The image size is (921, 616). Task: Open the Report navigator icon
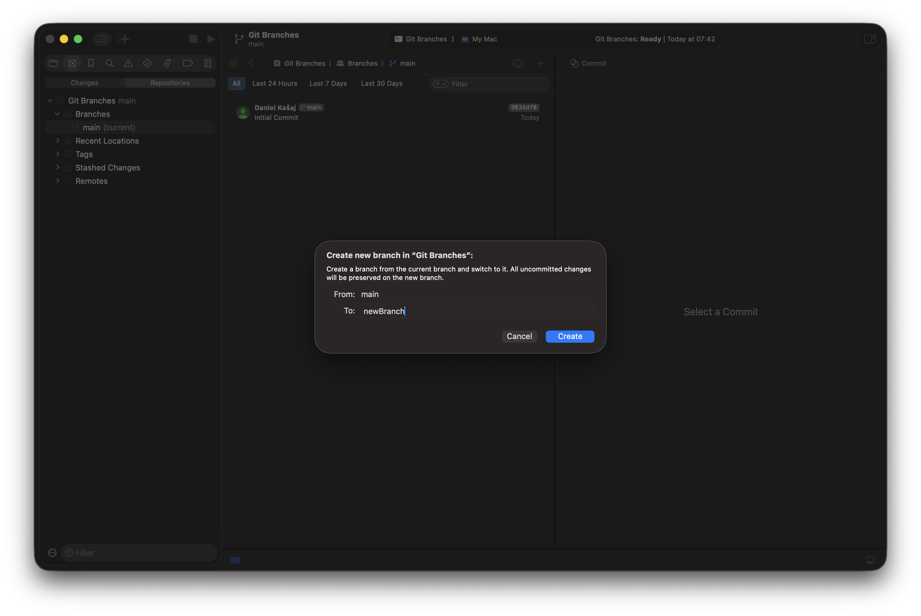[x=208, y=63]
